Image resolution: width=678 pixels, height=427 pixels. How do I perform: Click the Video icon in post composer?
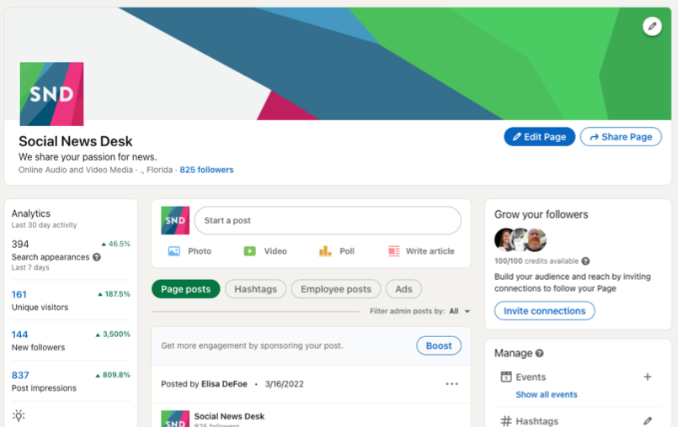249,250
